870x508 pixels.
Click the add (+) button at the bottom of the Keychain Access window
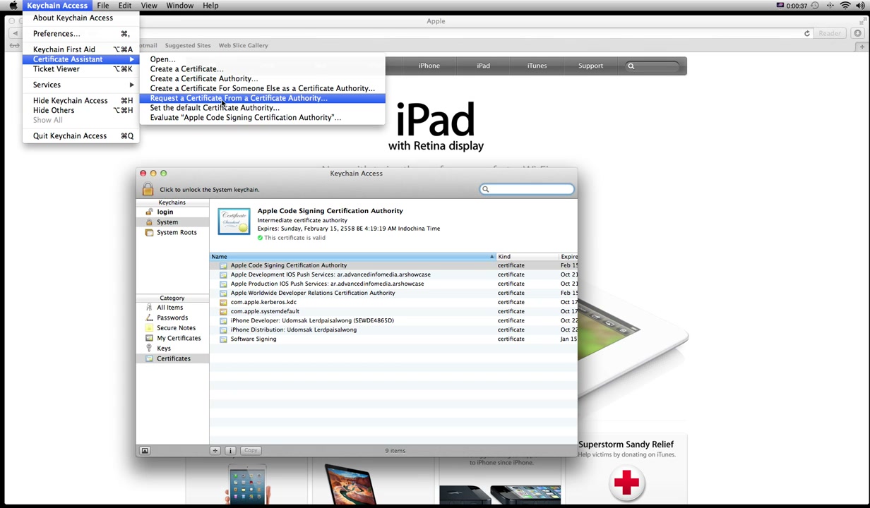(x=215, y=450)
